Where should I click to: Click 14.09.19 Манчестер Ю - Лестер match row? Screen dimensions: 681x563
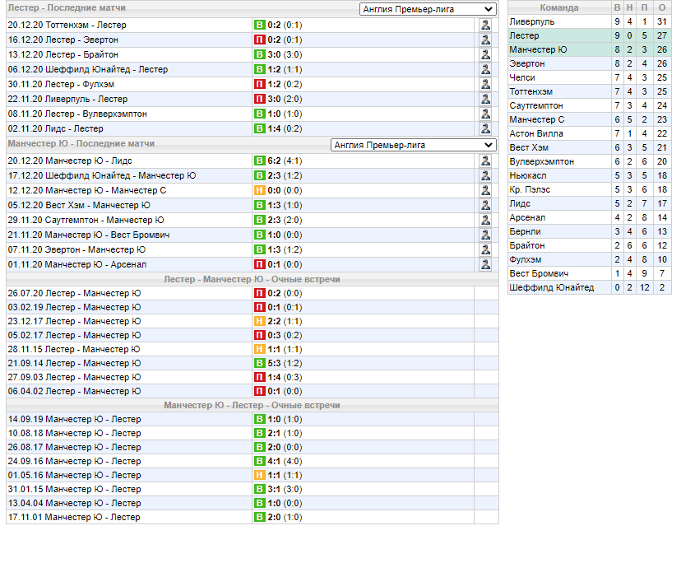[252, 419]
